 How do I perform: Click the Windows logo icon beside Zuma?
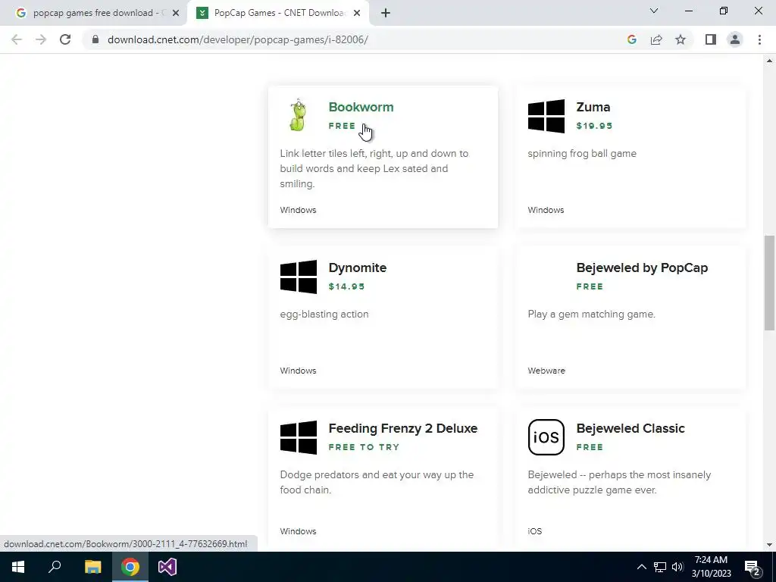click(546, 116)
